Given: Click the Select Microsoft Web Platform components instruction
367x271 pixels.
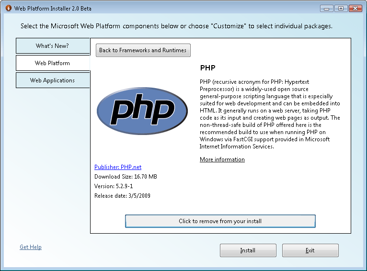Looking at the screenshot, I should click(x=176, y=26).
